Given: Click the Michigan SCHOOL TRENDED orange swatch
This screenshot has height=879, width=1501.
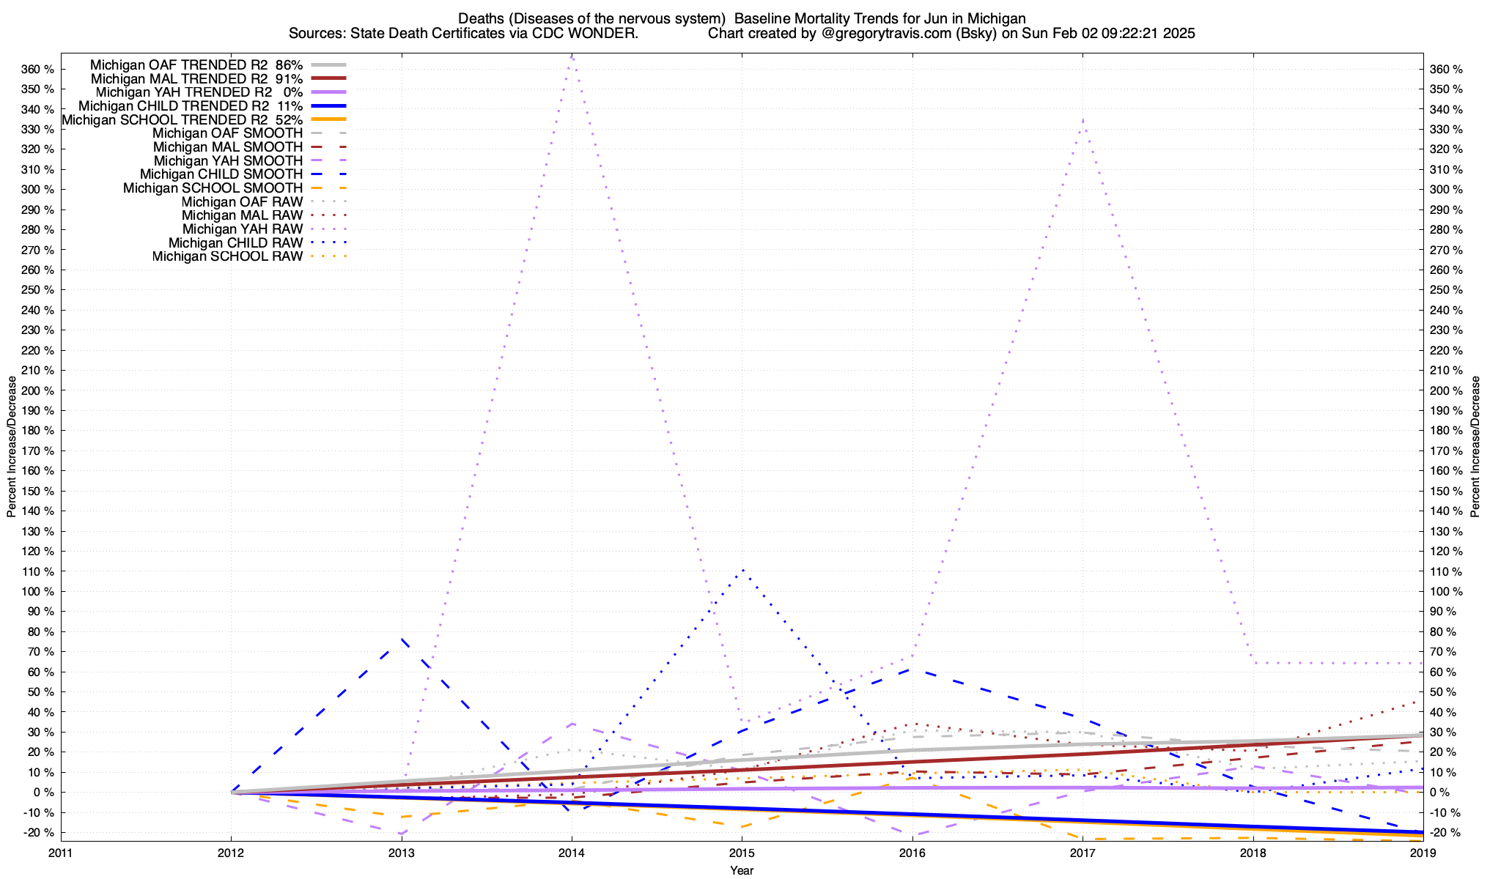Looking at the screenshot, I should (x=328, y=119).
